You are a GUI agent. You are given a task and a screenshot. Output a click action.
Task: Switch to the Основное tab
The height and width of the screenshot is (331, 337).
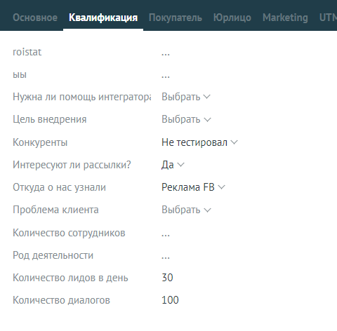click(x=35, y=18)
